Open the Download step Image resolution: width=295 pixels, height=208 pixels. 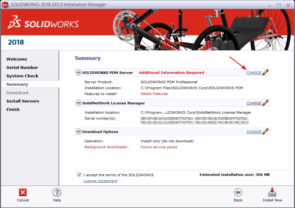coord(17,93)
